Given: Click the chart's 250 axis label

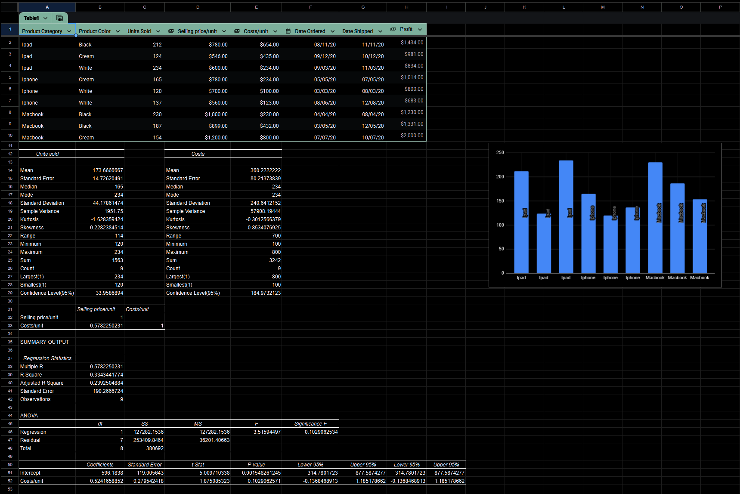Looking at the screenshot, I should 500,152.
